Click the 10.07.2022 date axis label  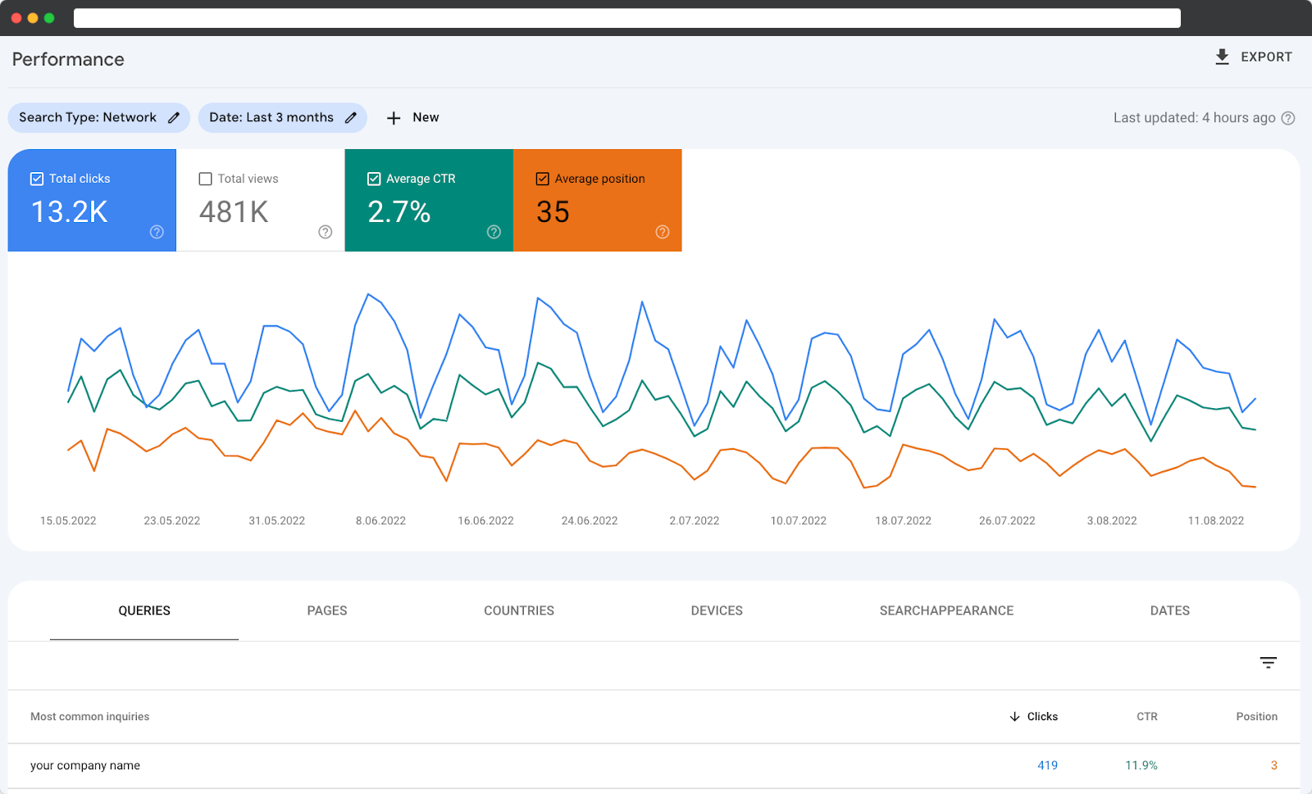click(799, 520)
